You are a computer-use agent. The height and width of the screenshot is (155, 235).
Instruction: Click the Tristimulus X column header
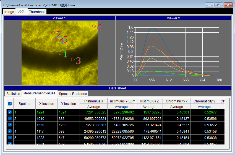coord(94,101)
